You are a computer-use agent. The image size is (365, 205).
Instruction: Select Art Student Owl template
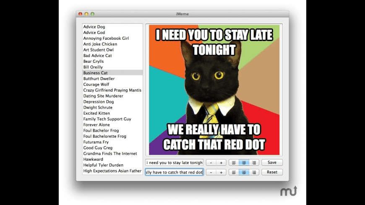click(x=112, y=50)
